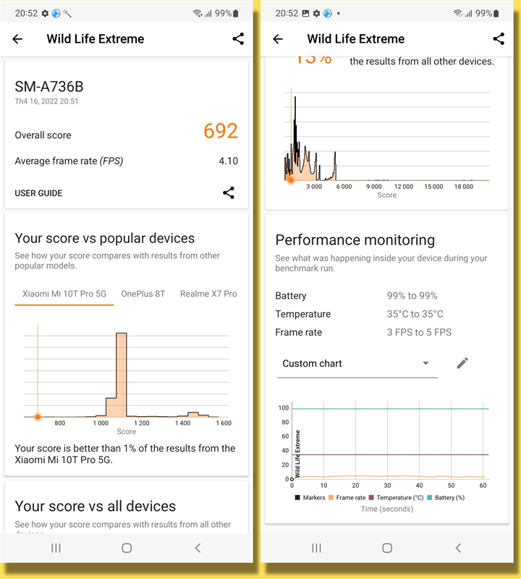521x579 pixels.
Task: Select the orange marker on the score histogram
Action: click(x=37, y=417)
